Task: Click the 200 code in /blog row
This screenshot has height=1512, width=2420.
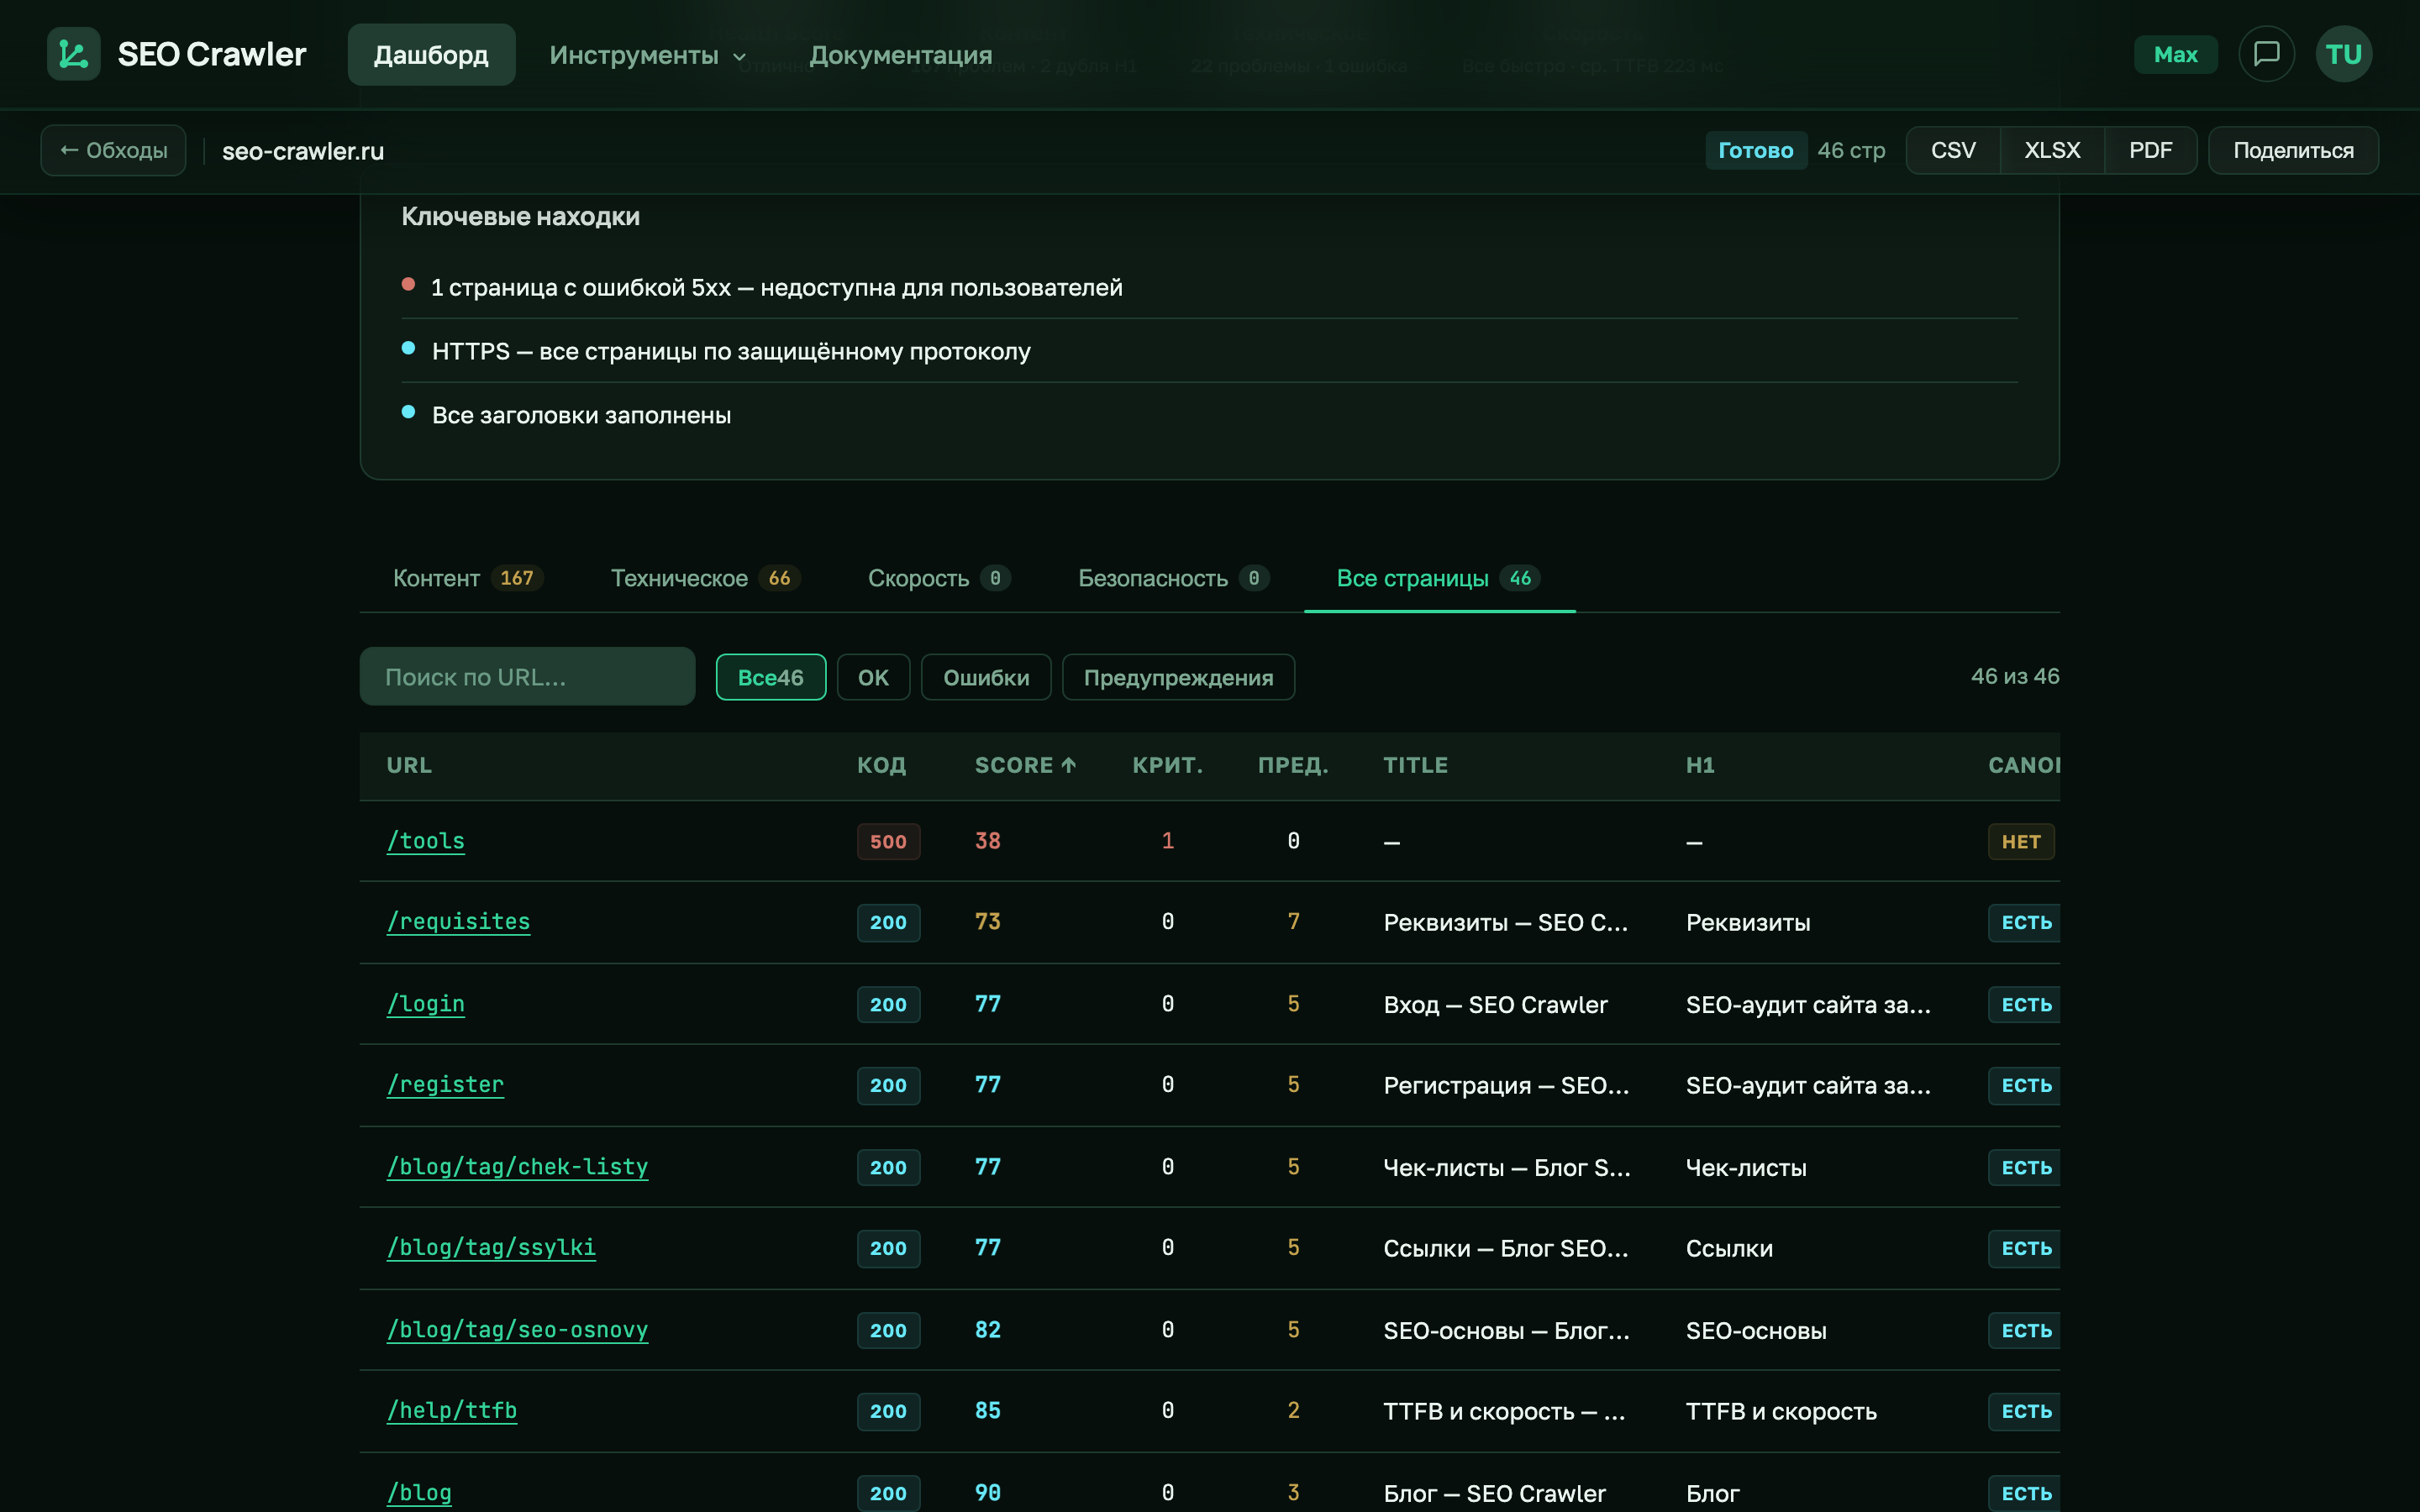Action: (888, 1494)
